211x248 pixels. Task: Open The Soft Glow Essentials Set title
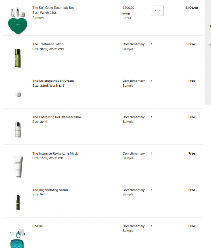[x=53, y=8]
